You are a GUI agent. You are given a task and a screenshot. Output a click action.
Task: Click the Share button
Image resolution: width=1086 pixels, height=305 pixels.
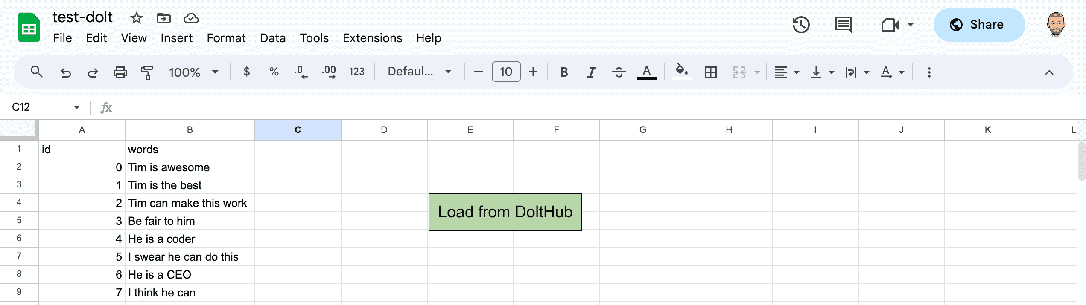coord(979,25)
